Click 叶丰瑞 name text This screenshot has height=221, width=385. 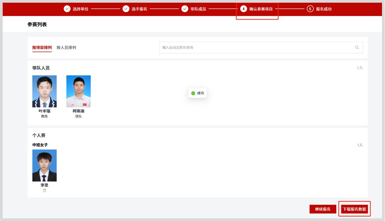point(45,111)
